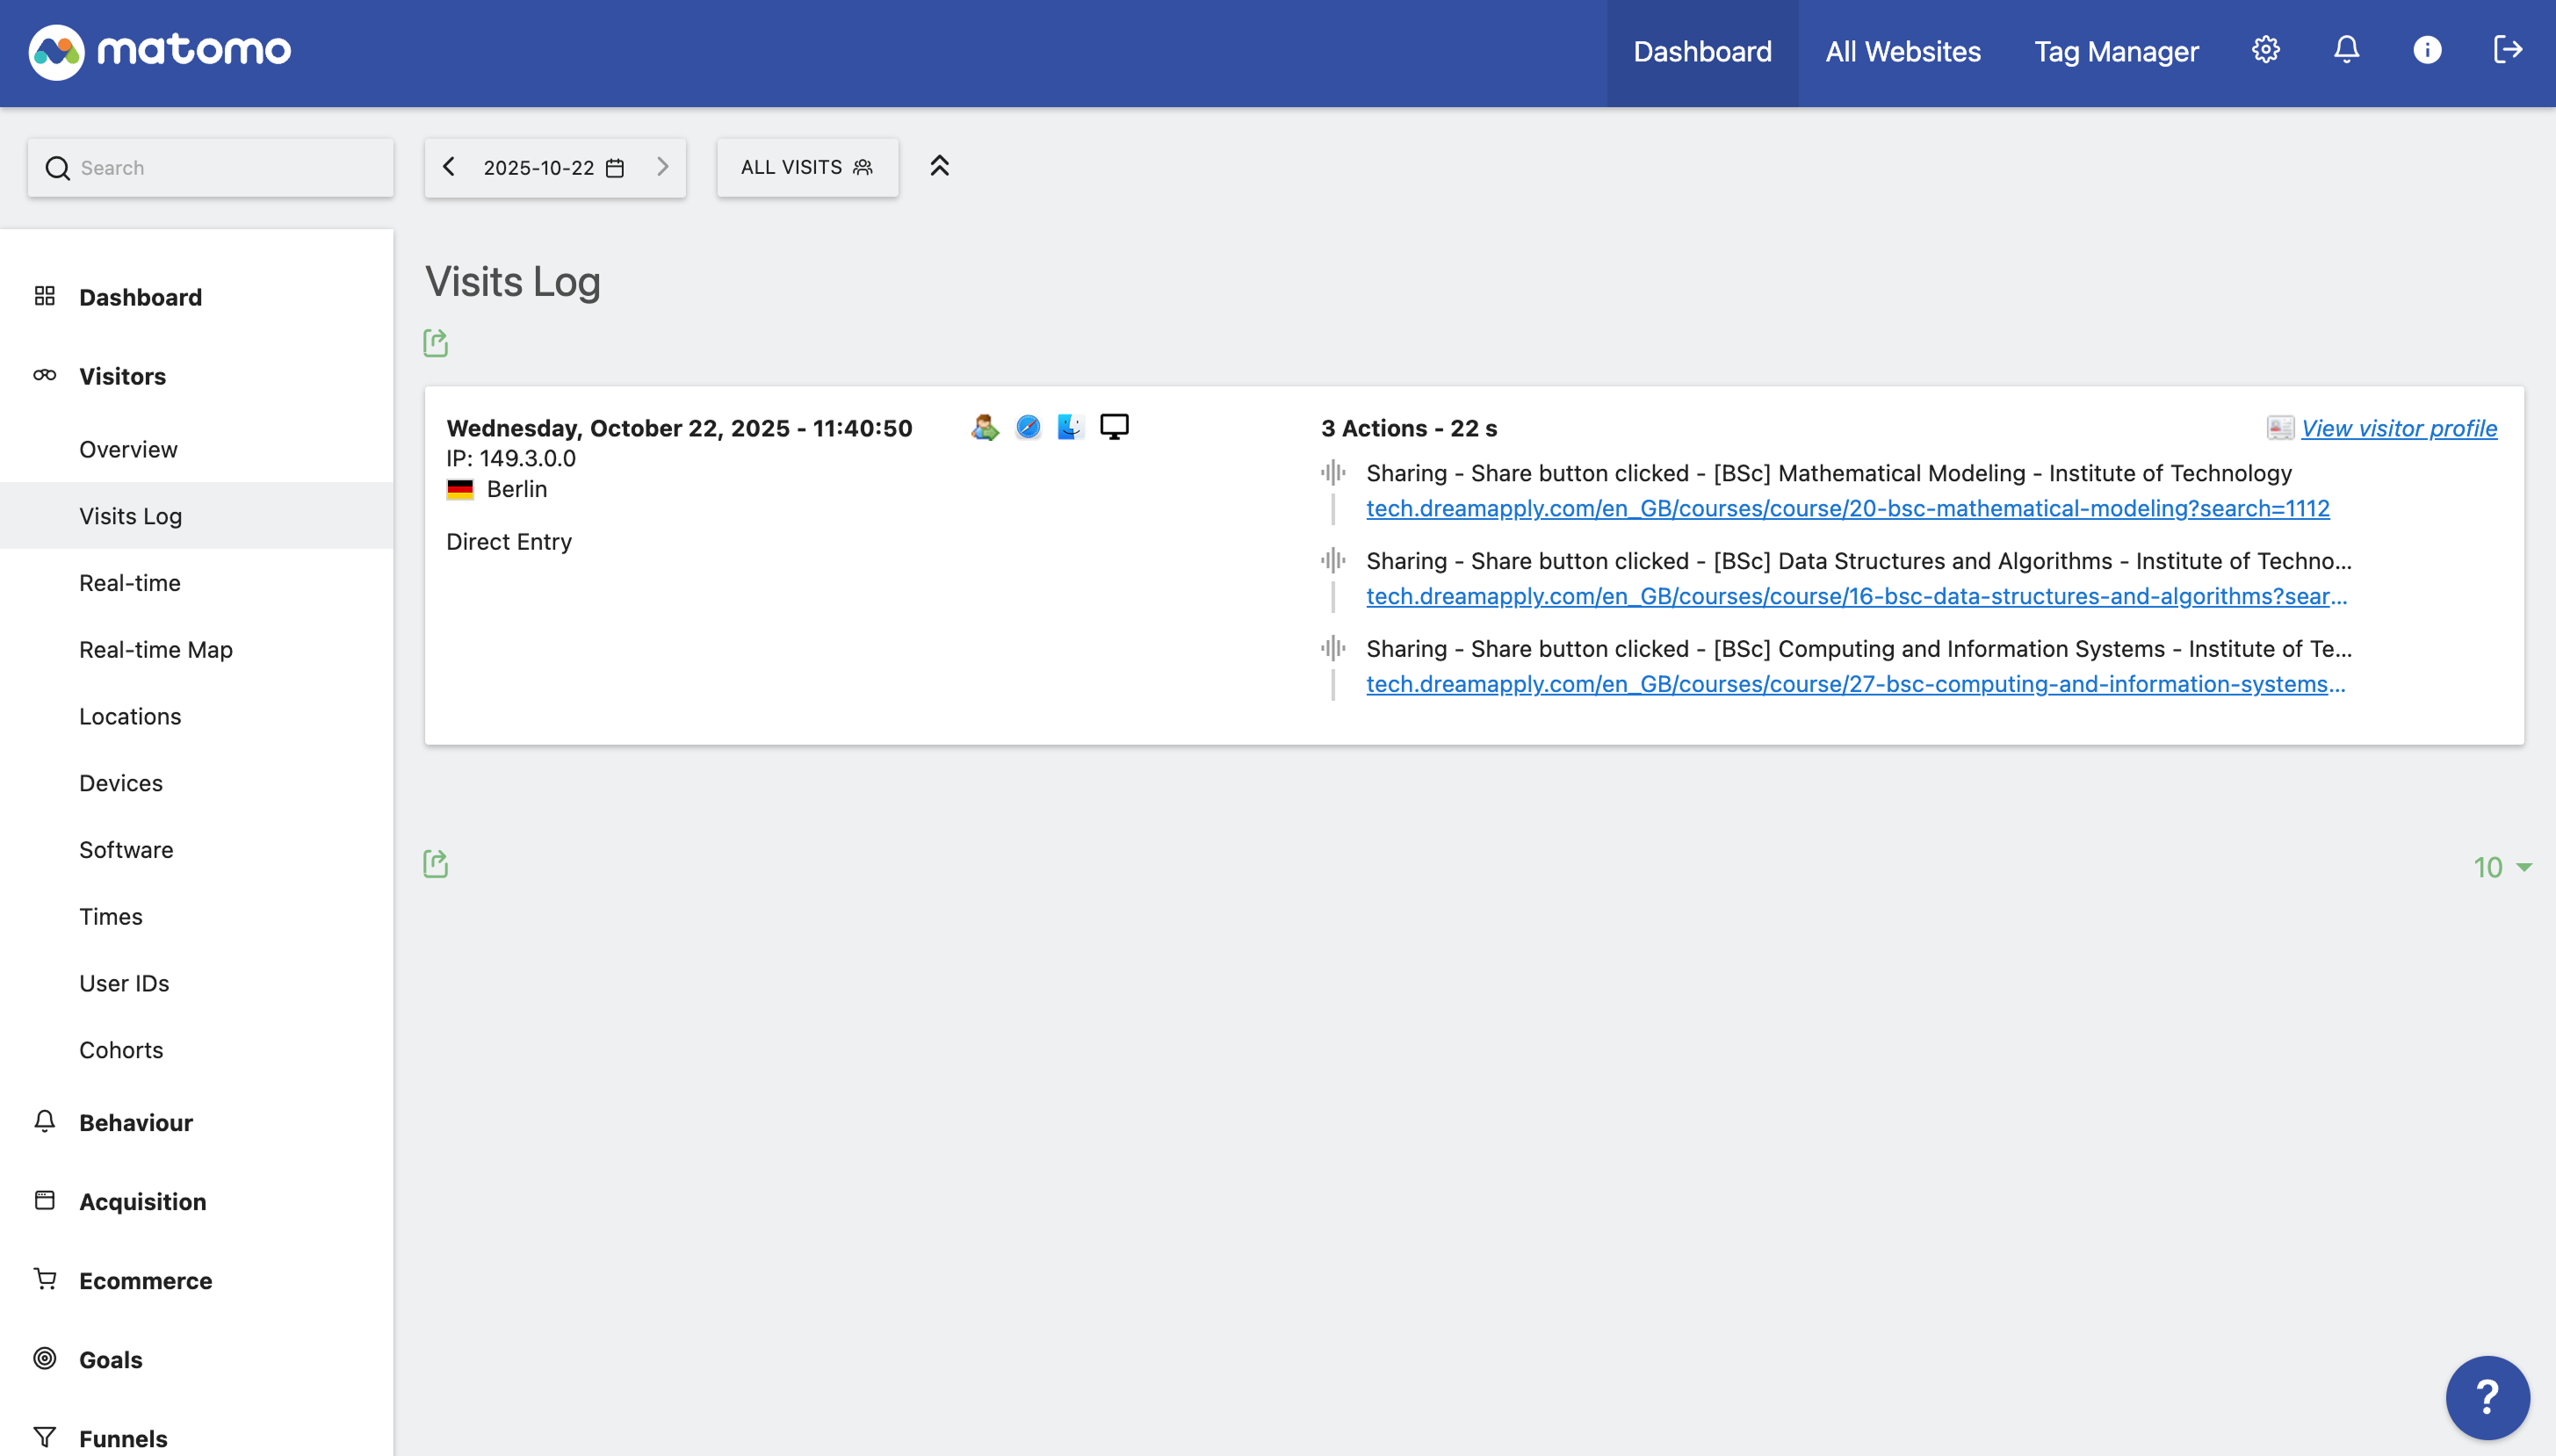
Task: Click the Germany flag icon
Action: (x=460, y=490)
